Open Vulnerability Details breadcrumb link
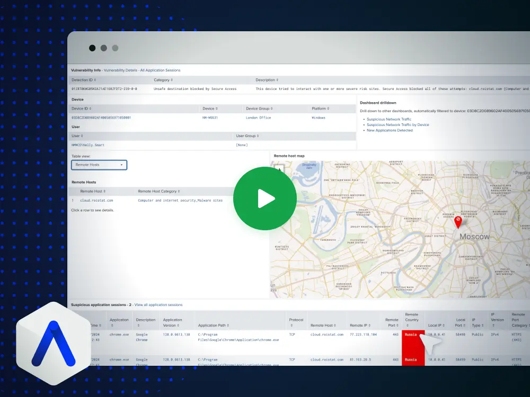This screenshot has width=530, height=397. coord(120,70)
